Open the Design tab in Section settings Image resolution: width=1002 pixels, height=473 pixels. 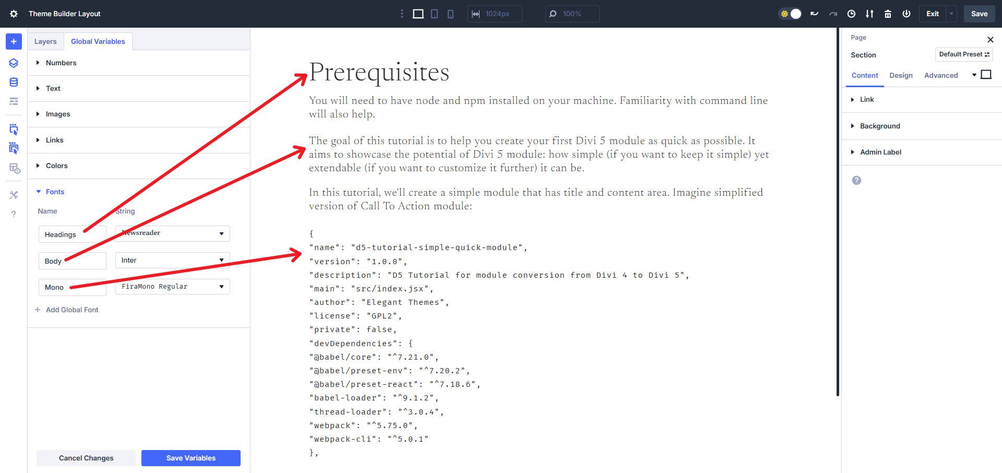[901, 75]
